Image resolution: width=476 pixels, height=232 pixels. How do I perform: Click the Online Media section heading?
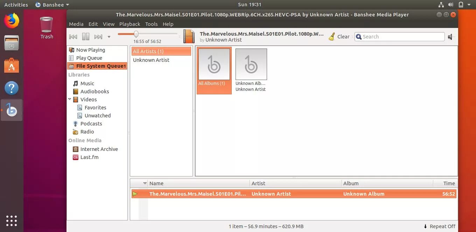point(85,140)
